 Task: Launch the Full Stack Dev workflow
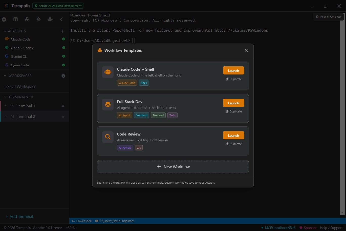coord(233,103)
